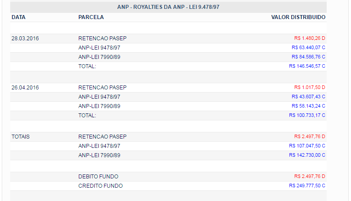Select the date 28.03.2016

[25, 39]
